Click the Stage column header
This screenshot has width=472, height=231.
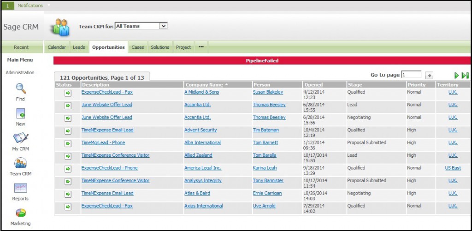355,85
